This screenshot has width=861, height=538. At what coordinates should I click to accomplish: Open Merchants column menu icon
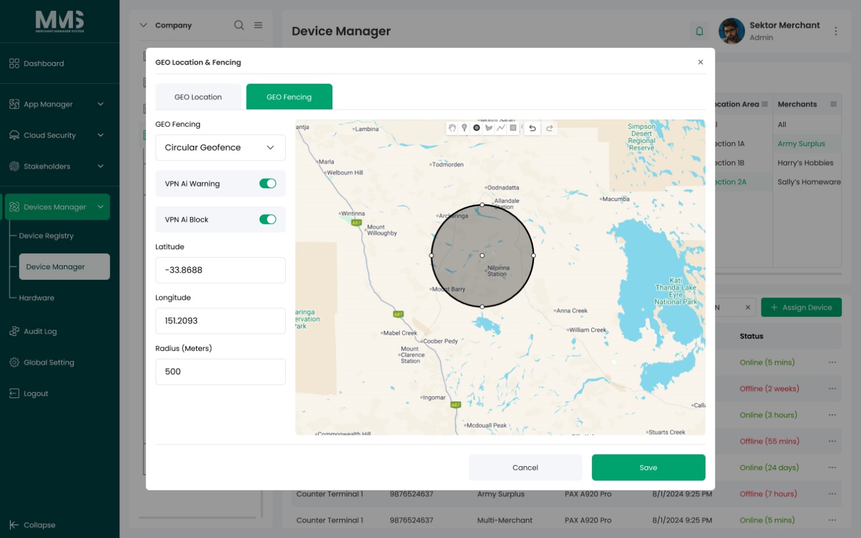click(833, 104)
